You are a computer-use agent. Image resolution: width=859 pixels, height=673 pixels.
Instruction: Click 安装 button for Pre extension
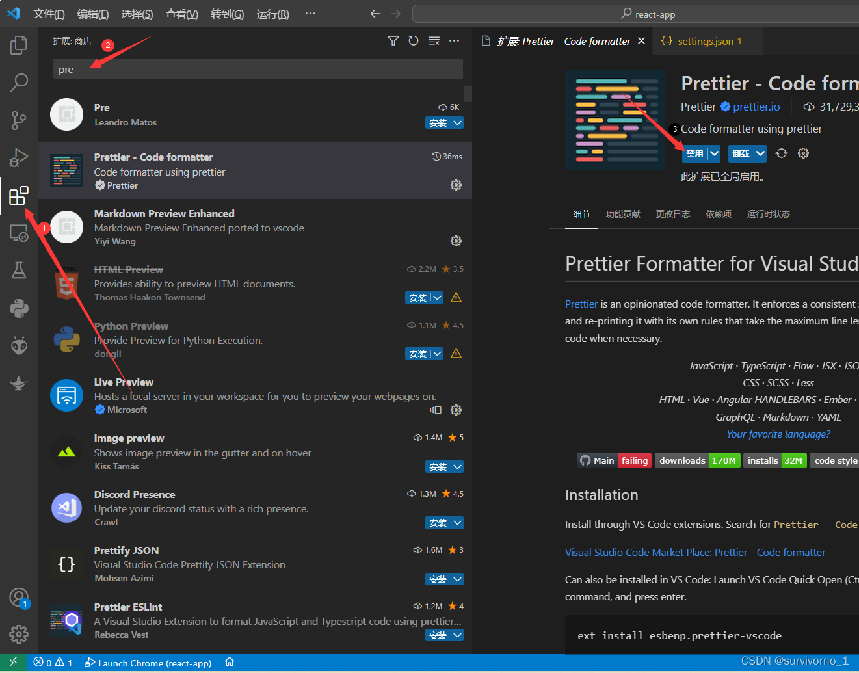coord(438,123)
